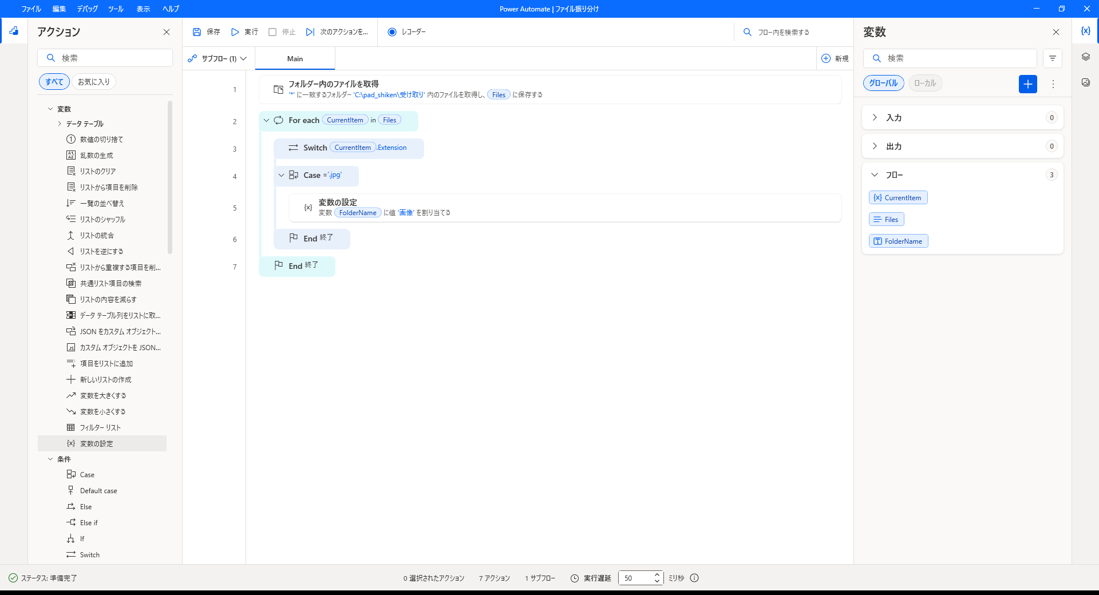Open the 編集 menu
The image size is (1099, 595).
pos(59,9)
